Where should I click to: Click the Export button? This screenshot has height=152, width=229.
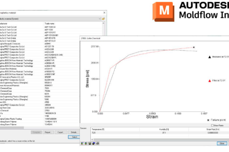[61, 132]
